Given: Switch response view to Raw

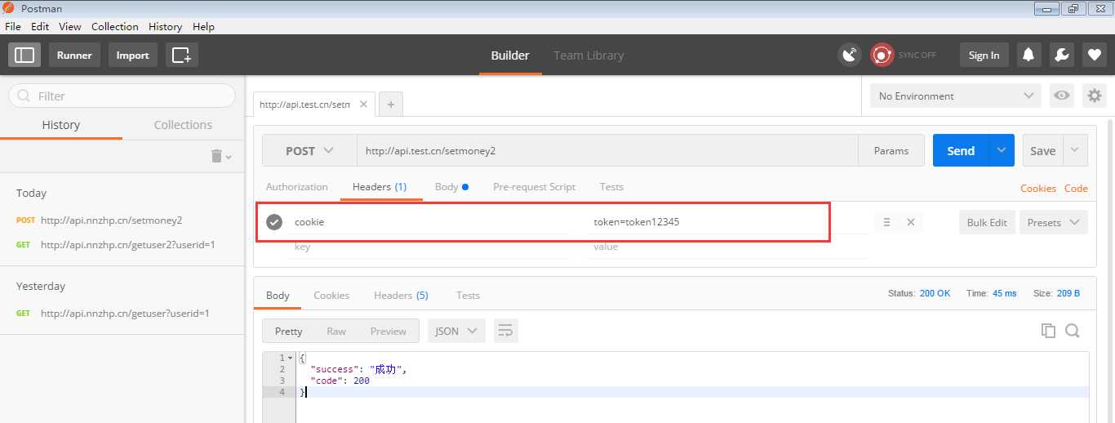Looking at the screenshot, I should point(336,331).
